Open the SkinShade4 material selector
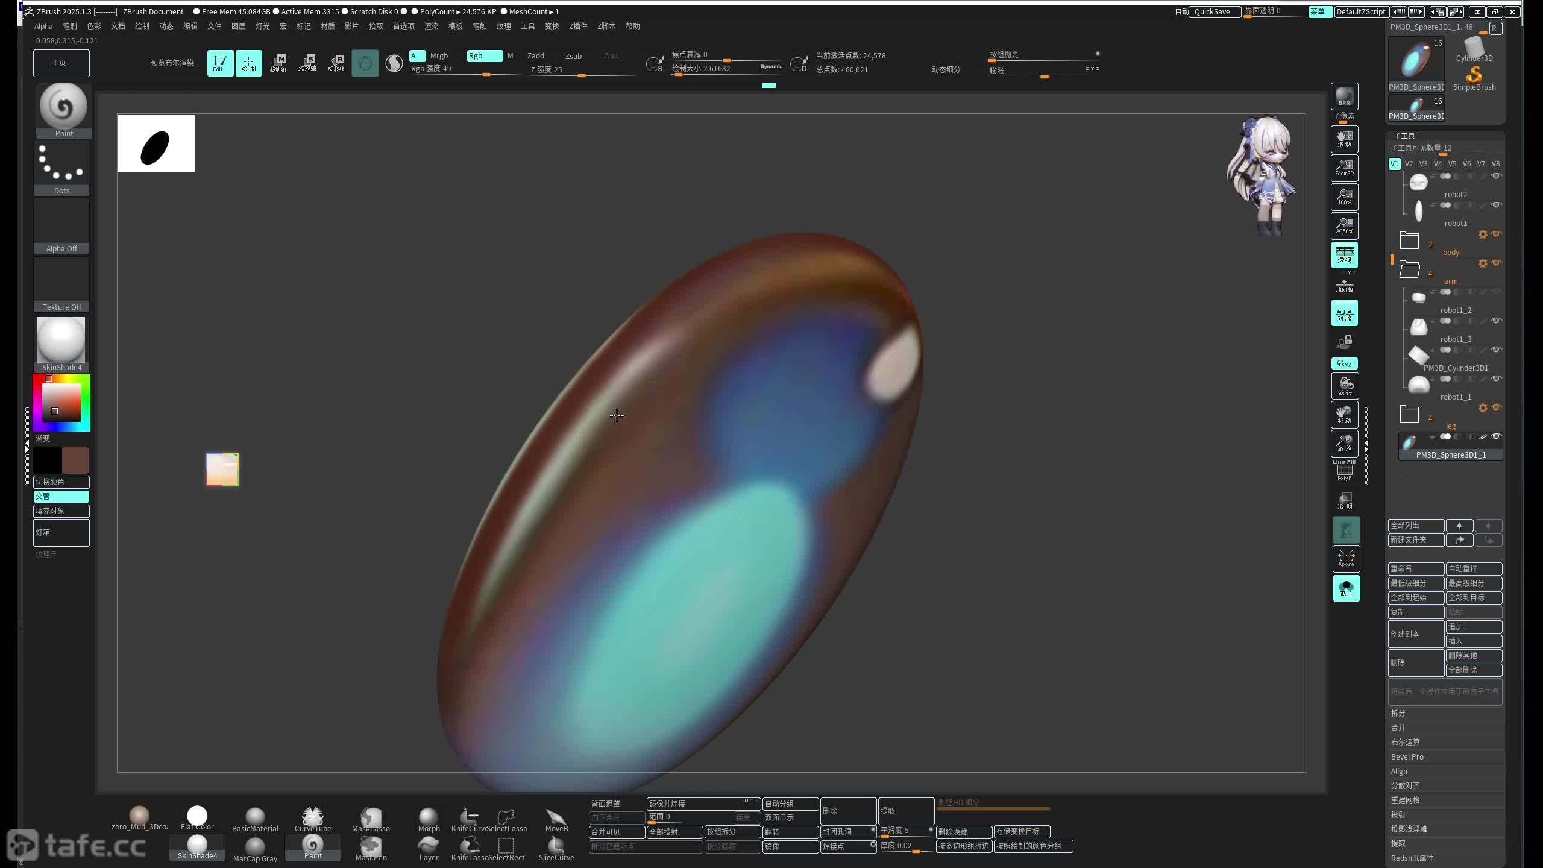The image size is (1543, 868). coord(61,344)
